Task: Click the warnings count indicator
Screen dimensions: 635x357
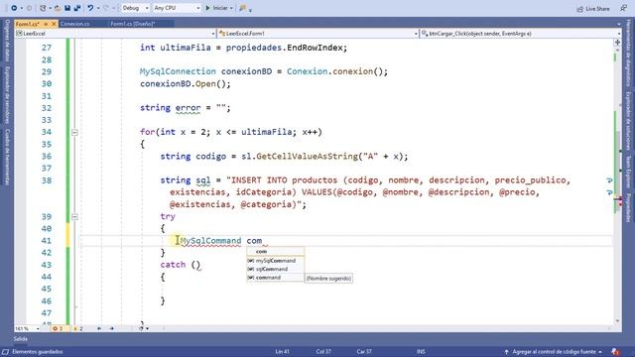Action: click(x=77, y=328)
